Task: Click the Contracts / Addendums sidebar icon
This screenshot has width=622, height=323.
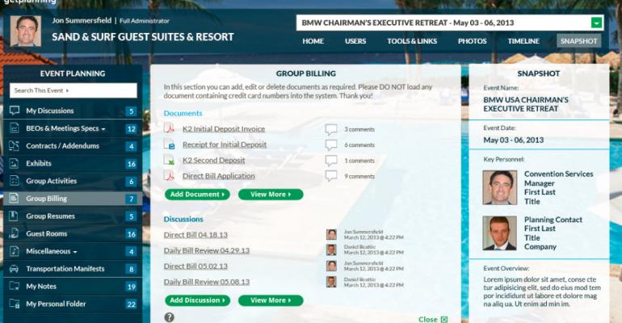Action: tap(15, 146)
